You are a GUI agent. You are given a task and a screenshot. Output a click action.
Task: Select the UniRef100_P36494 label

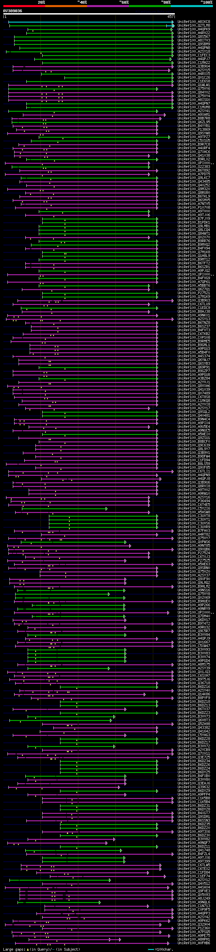(x=194, y=501)
